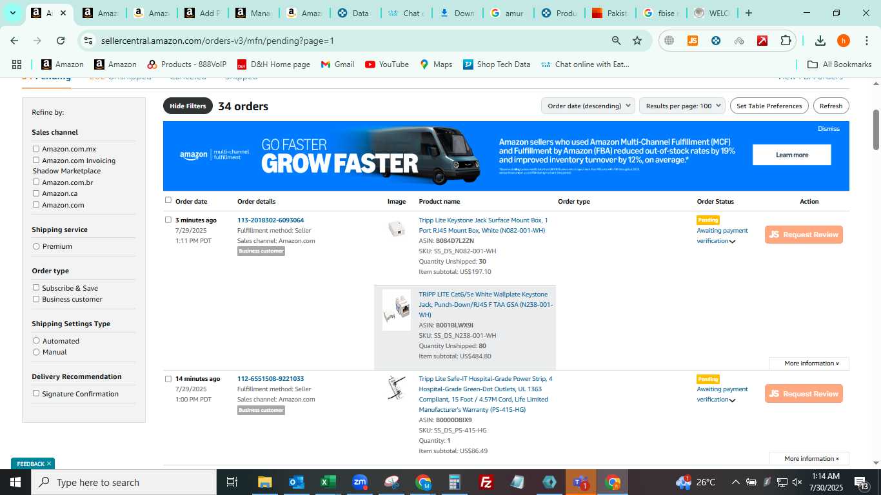This screenshot has width=881, height=495.
Task: Open a new browser tab with the plus icon
Action: pyautogui.click(x=748, y=13)
